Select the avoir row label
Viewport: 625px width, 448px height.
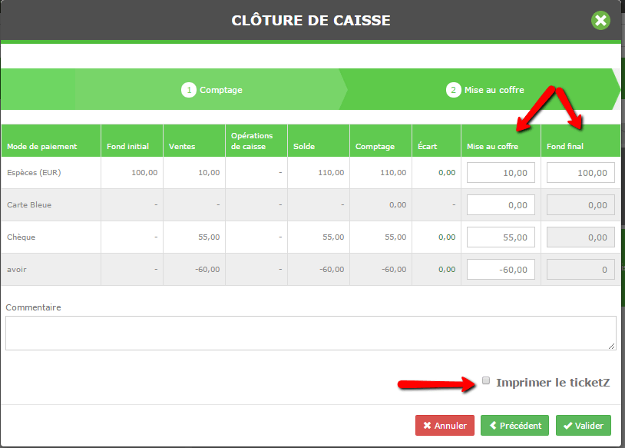click(17, 270)
